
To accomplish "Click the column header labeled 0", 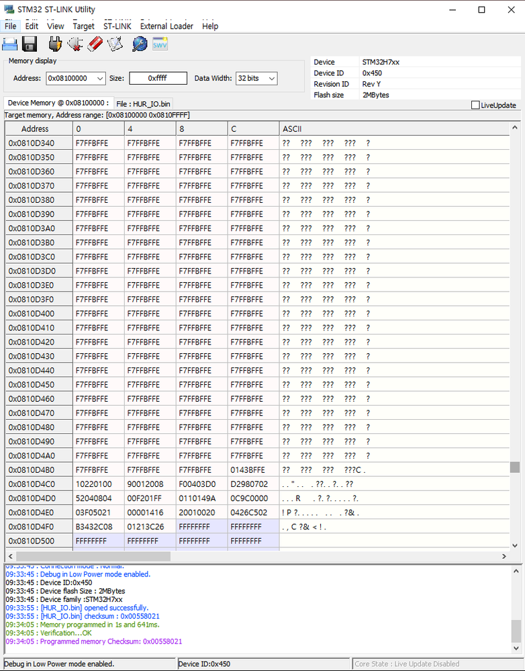I will coord(99,129).
